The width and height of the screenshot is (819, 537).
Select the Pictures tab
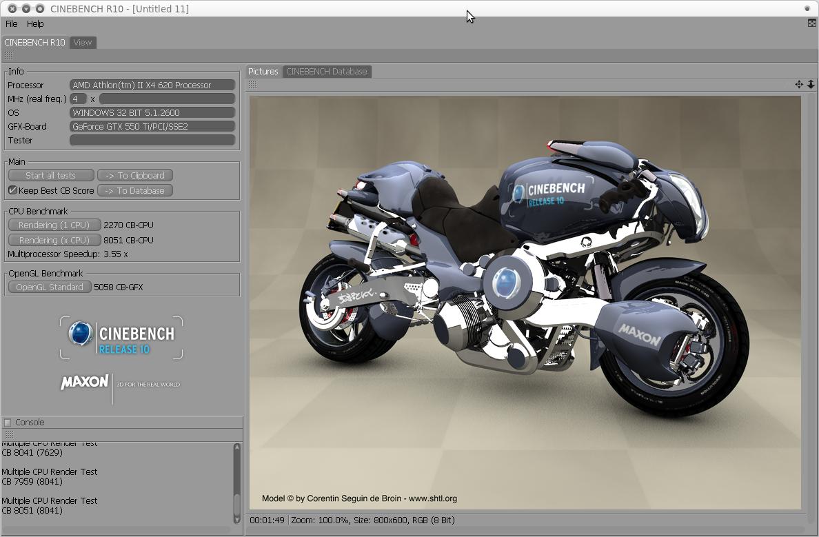263,72
